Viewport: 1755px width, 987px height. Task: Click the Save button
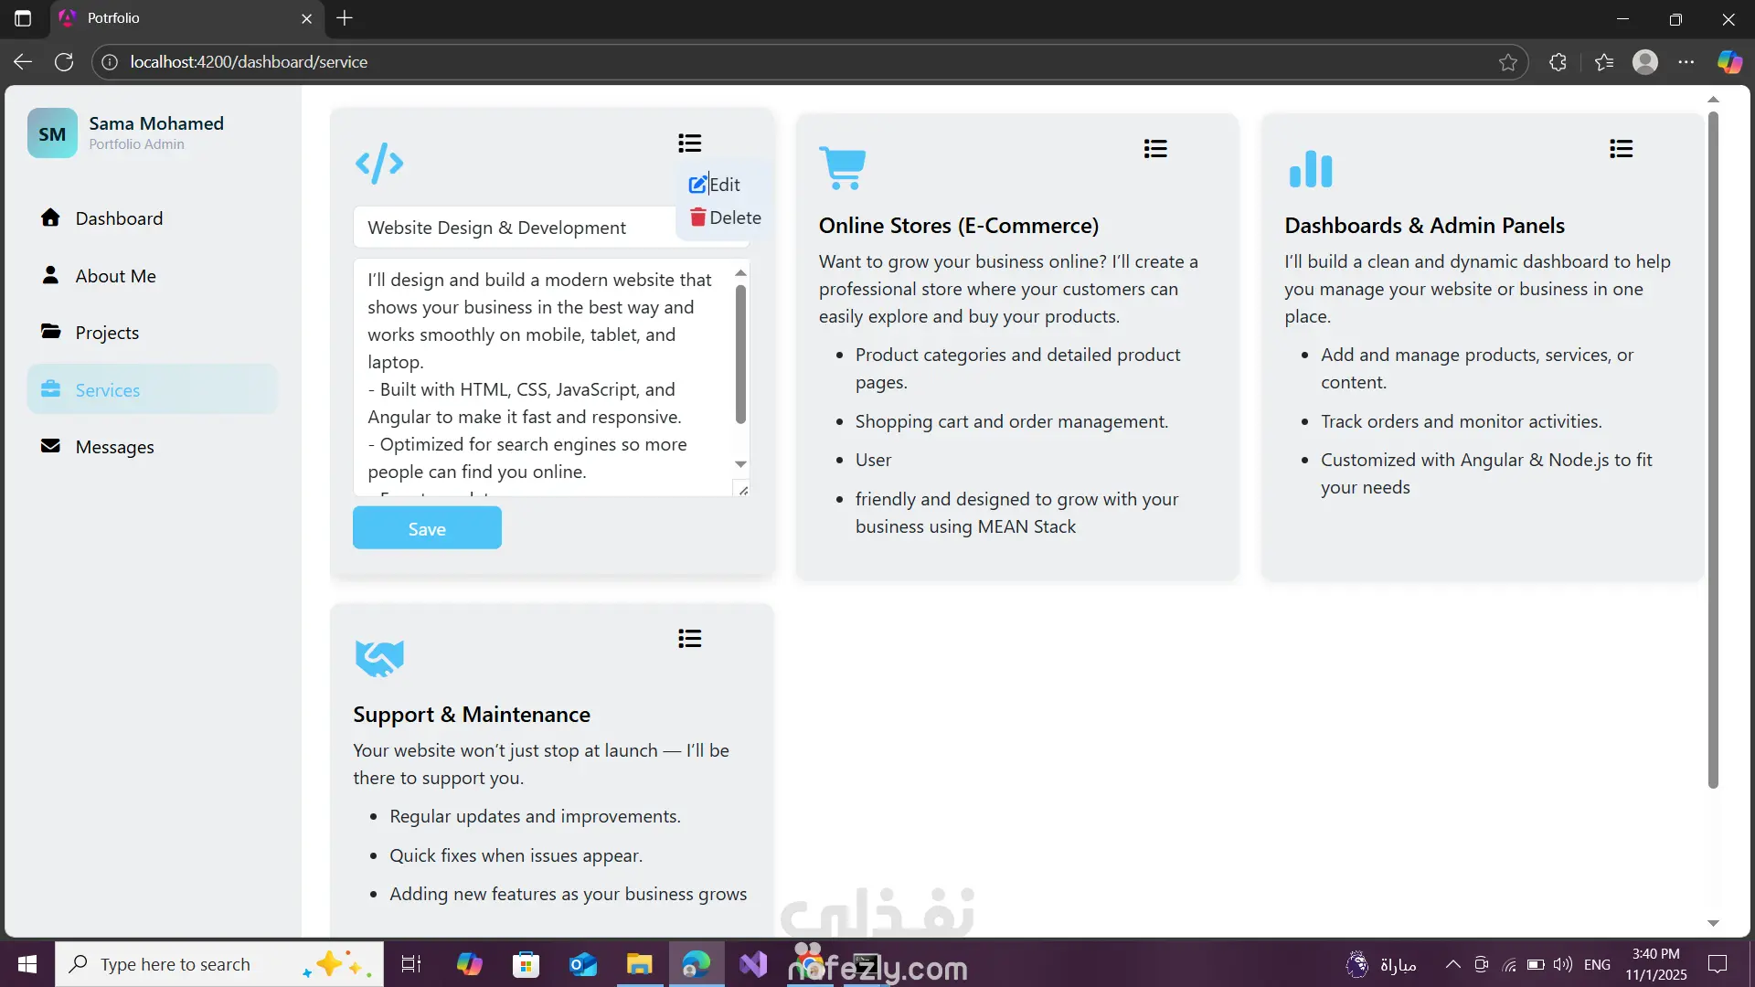pos(427,528)
